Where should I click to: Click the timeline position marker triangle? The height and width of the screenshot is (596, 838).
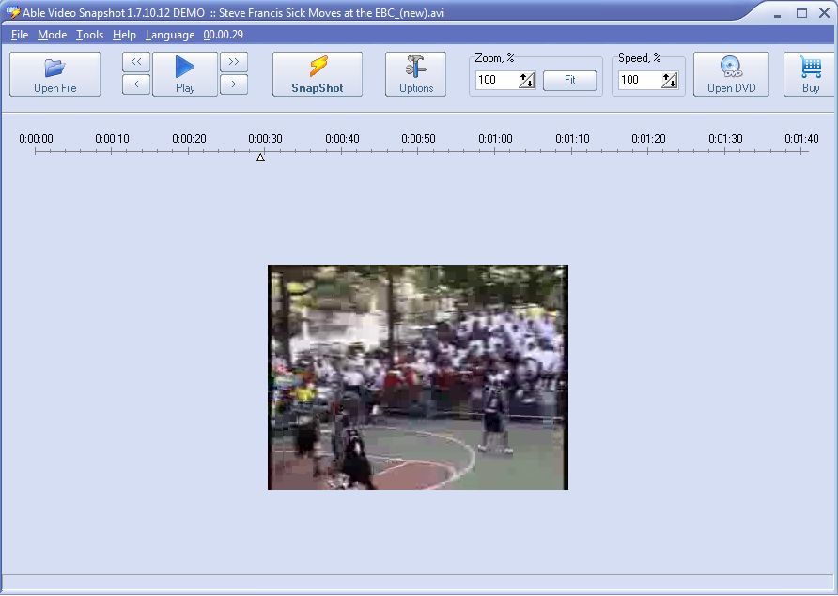click(x=259, y=158)
